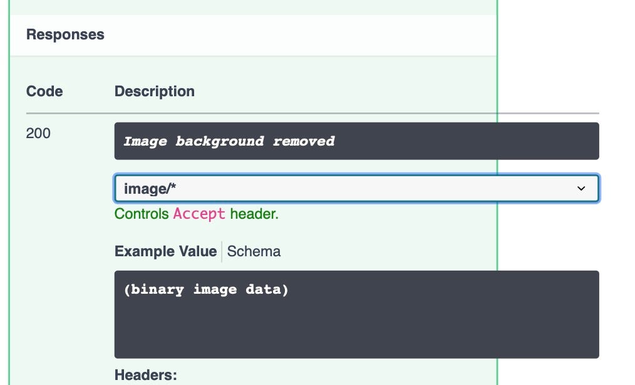Click the horizontal rule below the response headers

point(312,112)
